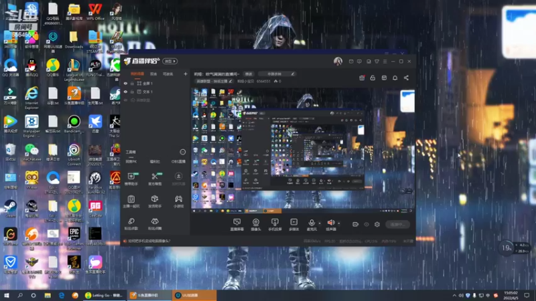Select the 全屏 1 source row
Image resolution: width=536 pixels, height=301 pixels.
[155, 83]
